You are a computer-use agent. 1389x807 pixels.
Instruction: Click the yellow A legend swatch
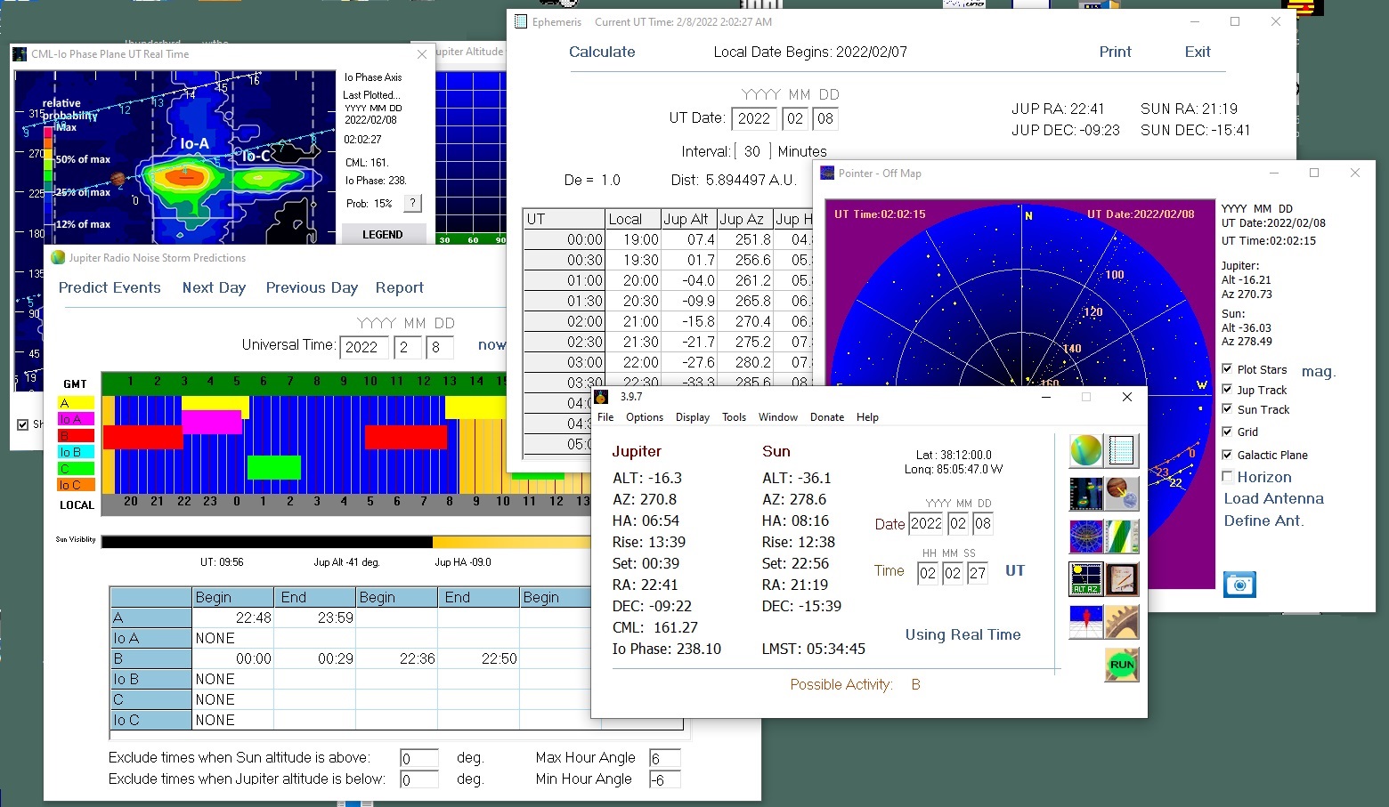pos(76,403)
